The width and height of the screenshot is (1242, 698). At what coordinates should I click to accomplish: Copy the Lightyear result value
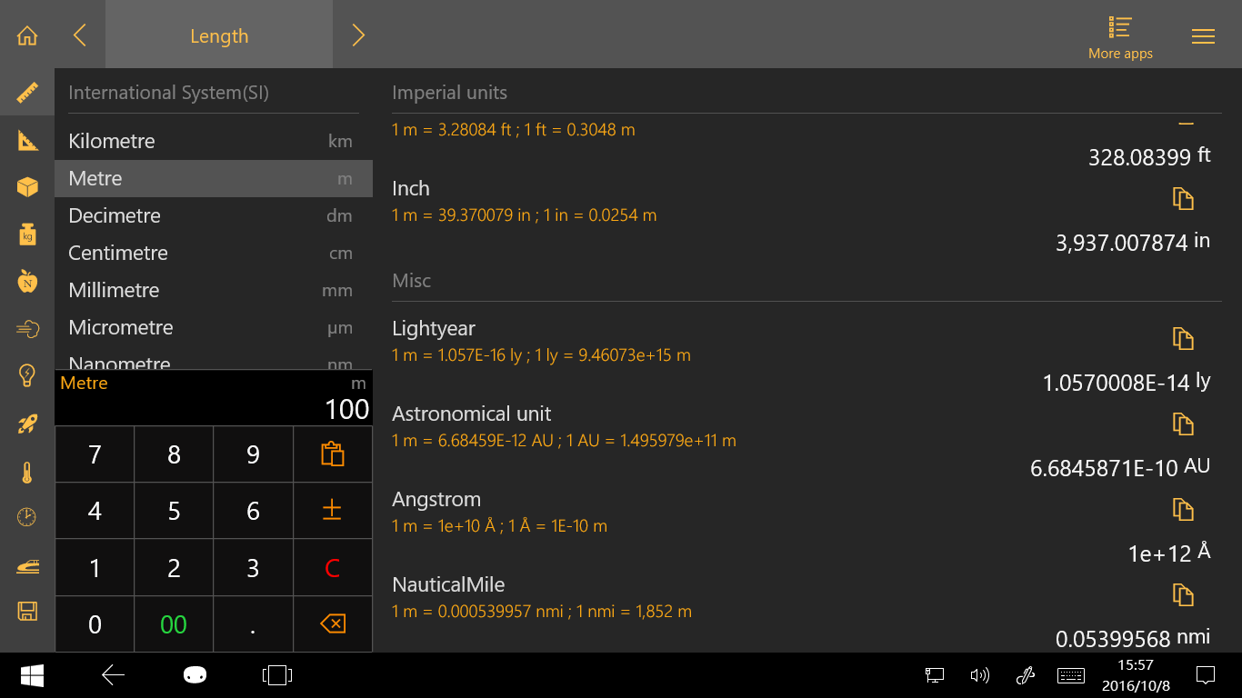click(x=1182, y=339)
